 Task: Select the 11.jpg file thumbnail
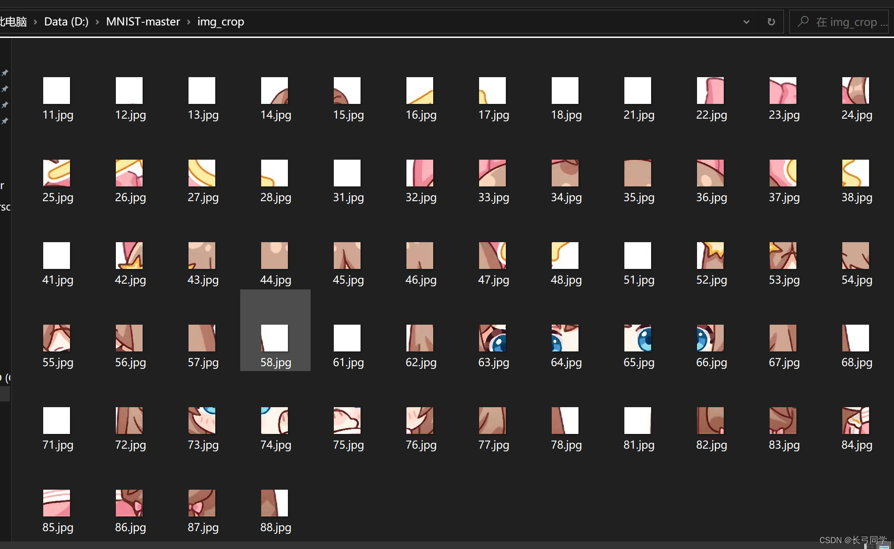(x=57, y=91)
